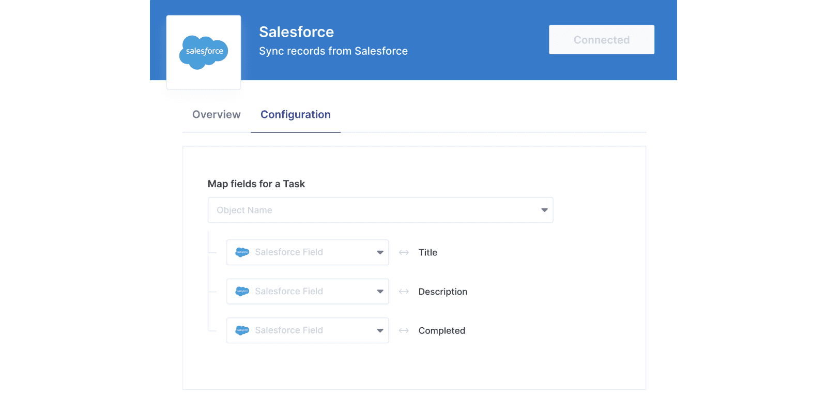The image size is (827, 396).
Task: Click the caret arrow on Completed's Salesforce Field
Action: [380, 330]
